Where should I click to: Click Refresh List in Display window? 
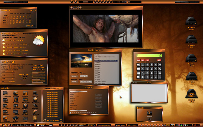pyautogui.click(x=99, y=101)
